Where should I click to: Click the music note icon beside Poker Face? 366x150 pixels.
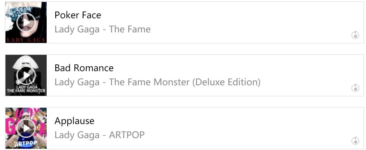[x=355, y=35]
